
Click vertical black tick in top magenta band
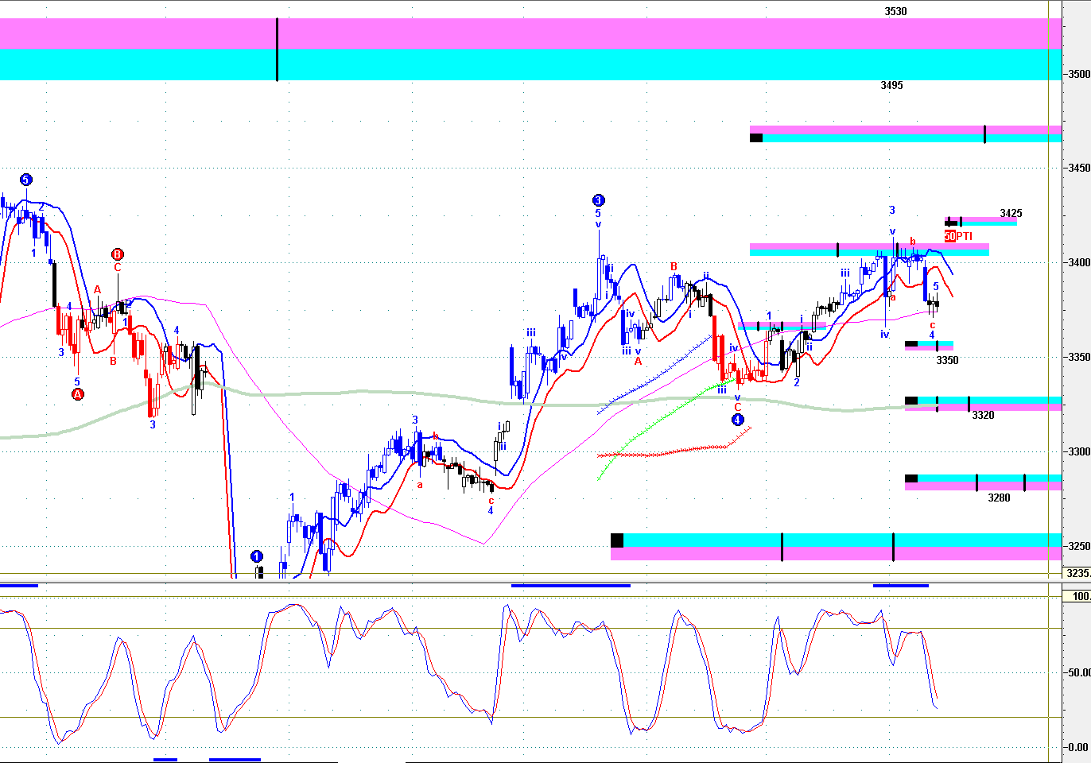(x=277, y=33)
